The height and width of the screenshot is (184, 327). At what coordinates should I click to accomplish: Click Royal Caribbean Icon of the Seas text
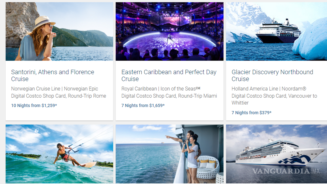tap(161, 89)
